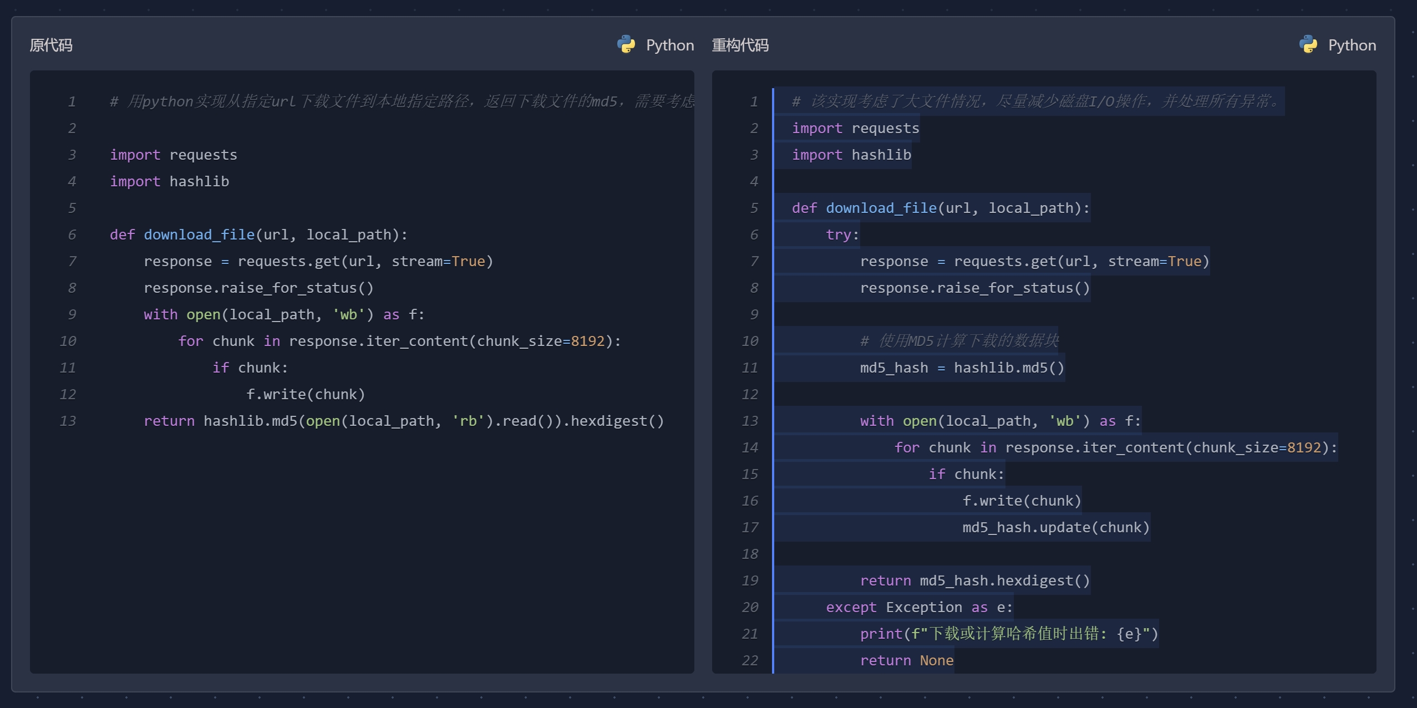Click the 'for chunk in' line in the refactored code
This screenshot has width=1417, height=708.
click(1116, 447)
